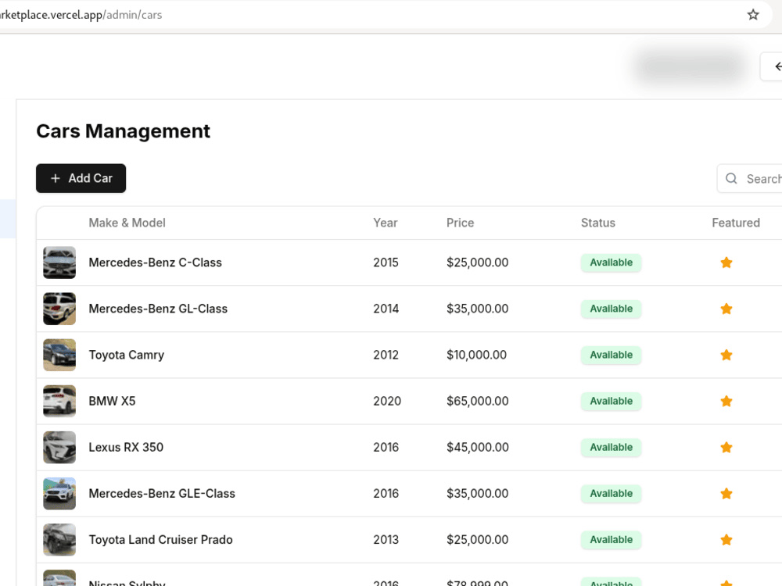The height and width of the screenshot is (586, 782).
Task: Select the Lexus RX 350 name text
Action: [x=126, y=448]
